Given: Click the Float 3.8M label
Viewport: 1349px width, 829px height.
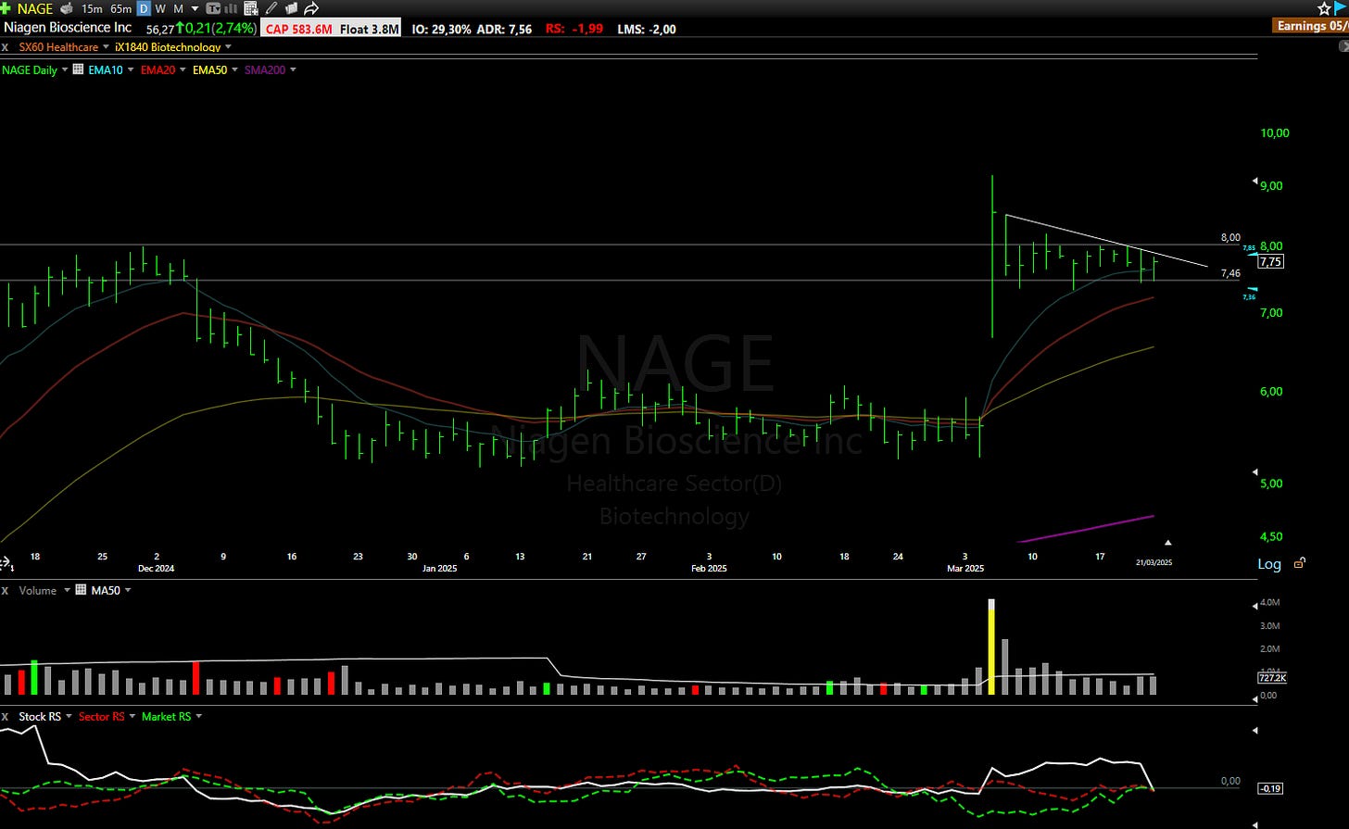Looking at the screenshot, I should tap(369, 29).
